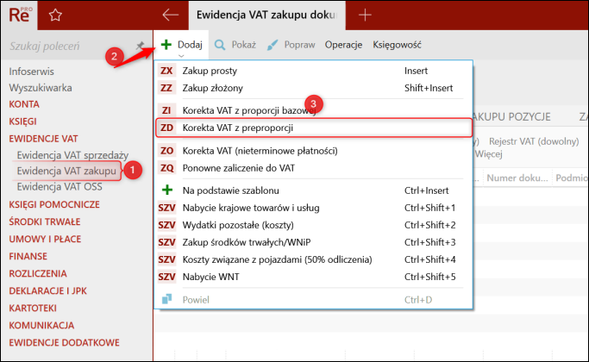Screen dimensions: 589x362
Task: Click the Re PRO application logo
Action: pos(21,15)
